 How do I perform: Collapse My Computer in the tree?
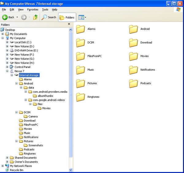[2, 38]
